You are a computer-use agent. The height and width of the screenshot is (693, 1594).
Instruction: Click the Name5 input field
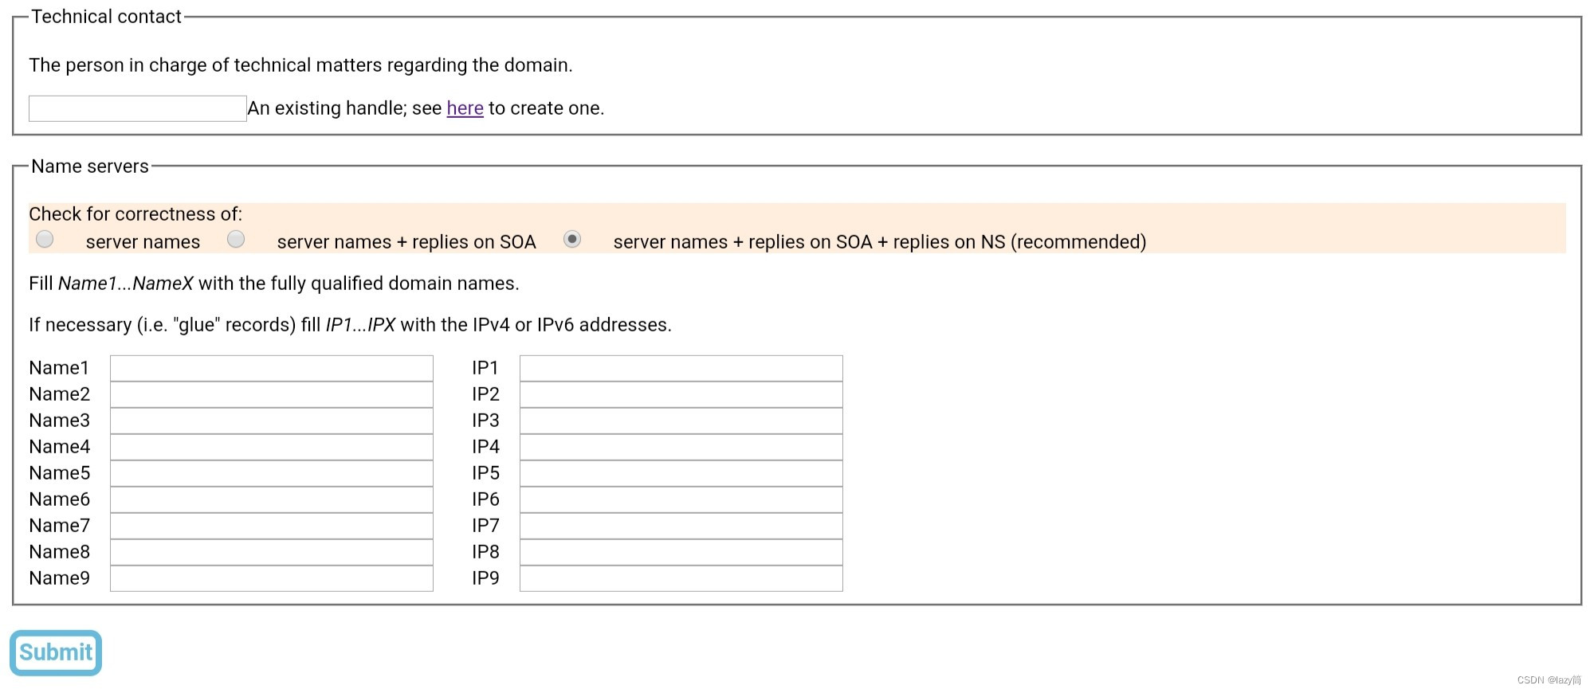click(x=271, y=472)
